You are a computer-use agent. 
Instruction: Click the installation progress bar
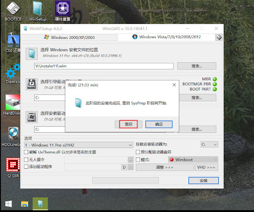125,180
